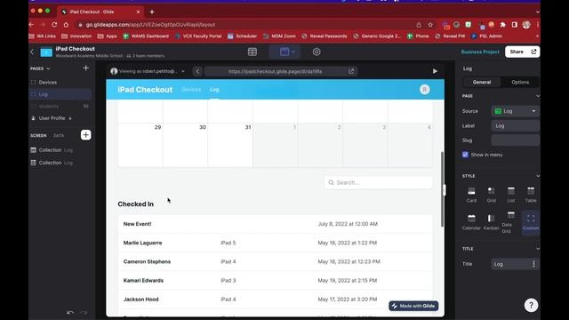Add a new page with the plus icon
569x320 pixels.
[x=85, y=68]
